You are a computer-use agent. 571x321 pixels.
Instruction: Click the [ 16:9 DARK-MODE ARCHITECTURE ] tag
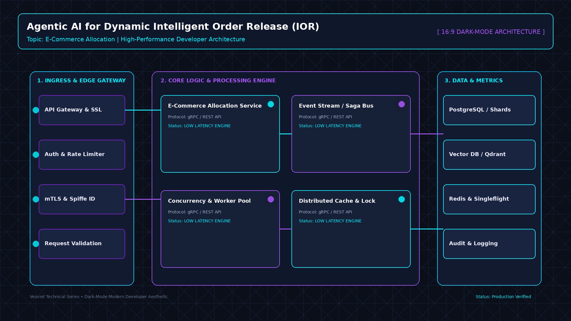pos(491,32)
